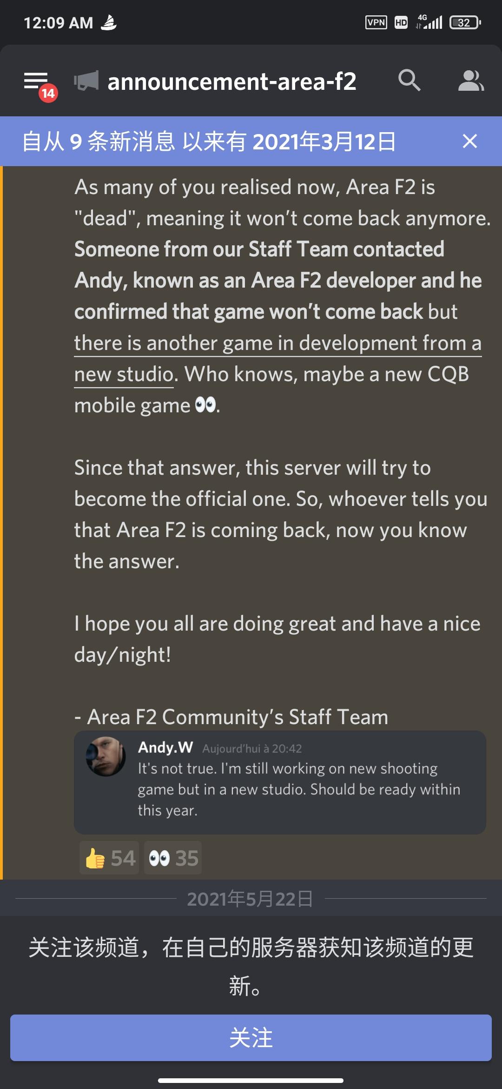Open the announcement-area-f2 channel title
This screenshot has height=1089, width=502.
point(232,81)
